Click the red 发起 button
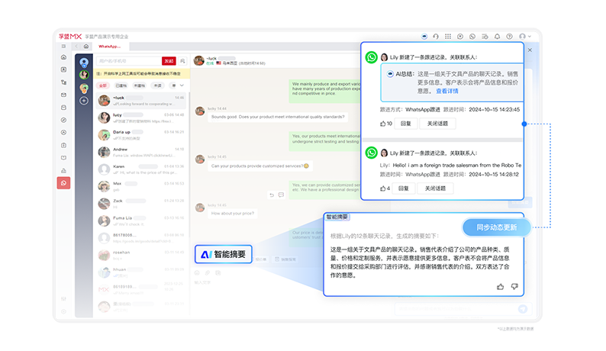Image resolution: width=606 pixels, height=351 pixels. pyautogui.click(x=169, y=61)
